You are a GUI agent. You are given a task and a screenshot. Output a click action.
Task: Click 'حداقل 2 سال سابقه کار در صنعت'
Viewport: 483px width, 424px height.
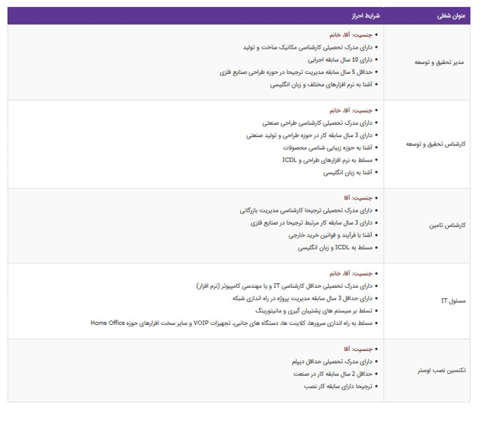click(x=333, y=375)
